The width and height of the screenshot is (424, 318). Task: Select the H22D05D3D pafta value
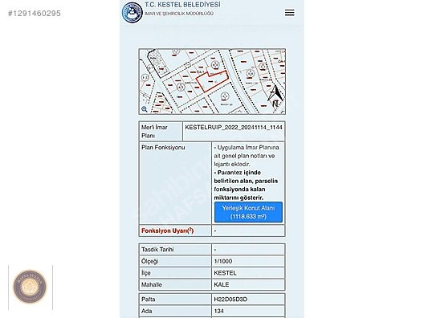[x=230, y=300]
